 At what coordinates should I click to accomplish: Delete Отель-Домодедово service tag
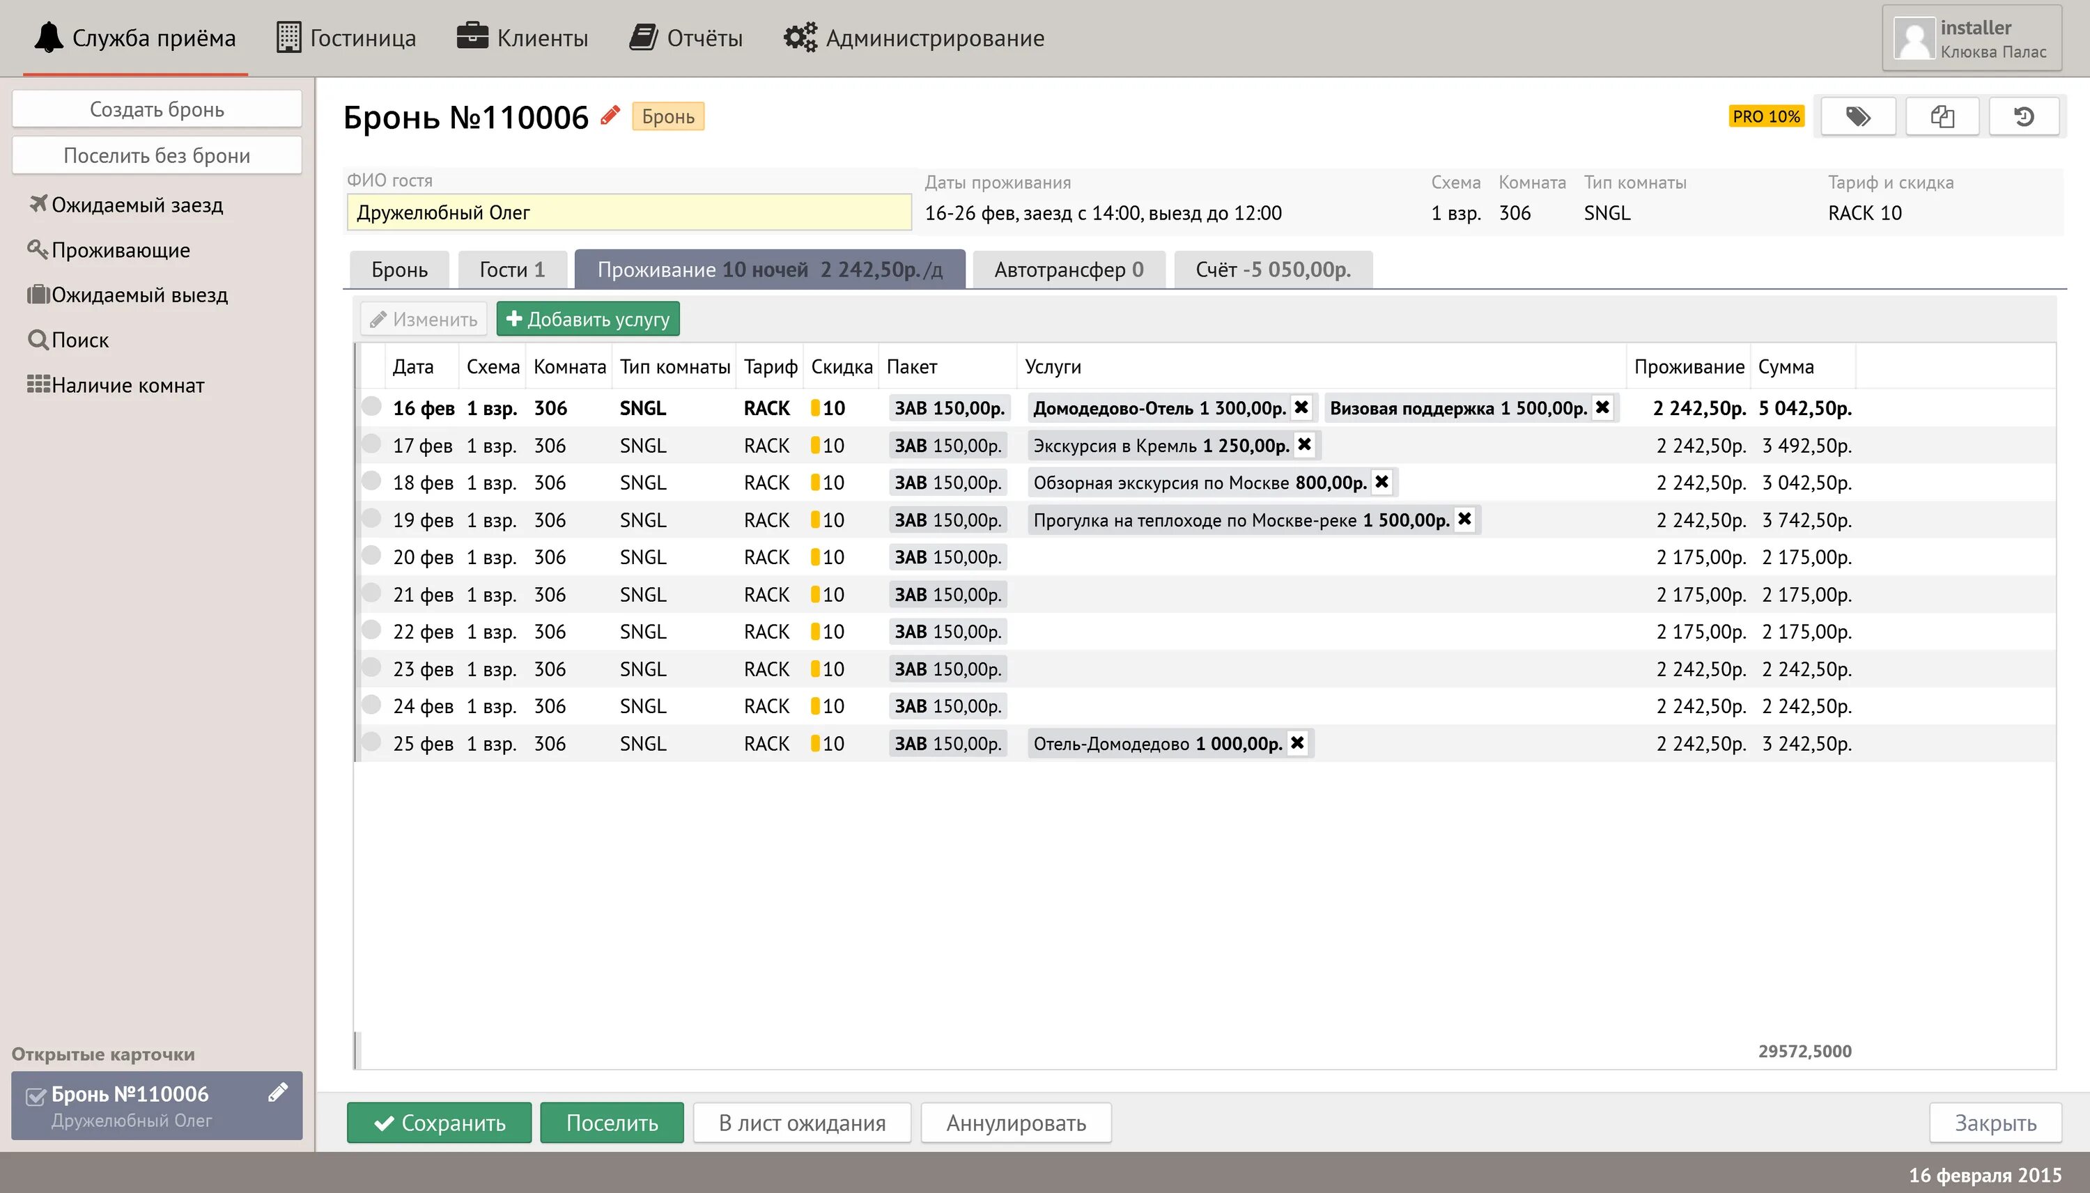[x=1297, y=743]
